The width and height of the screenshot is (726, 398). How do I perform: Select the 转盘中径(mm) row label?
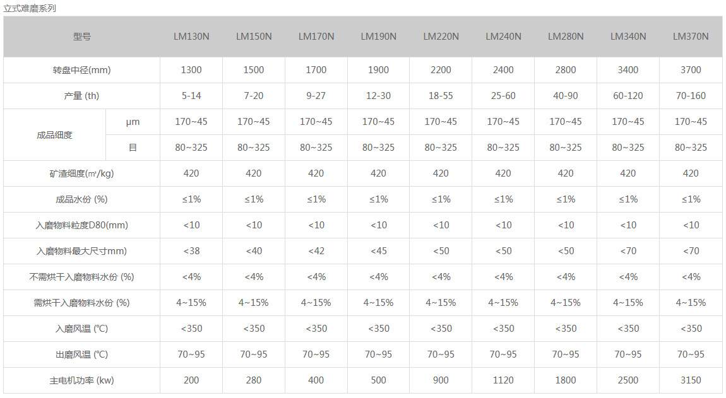tap(82, 70)
